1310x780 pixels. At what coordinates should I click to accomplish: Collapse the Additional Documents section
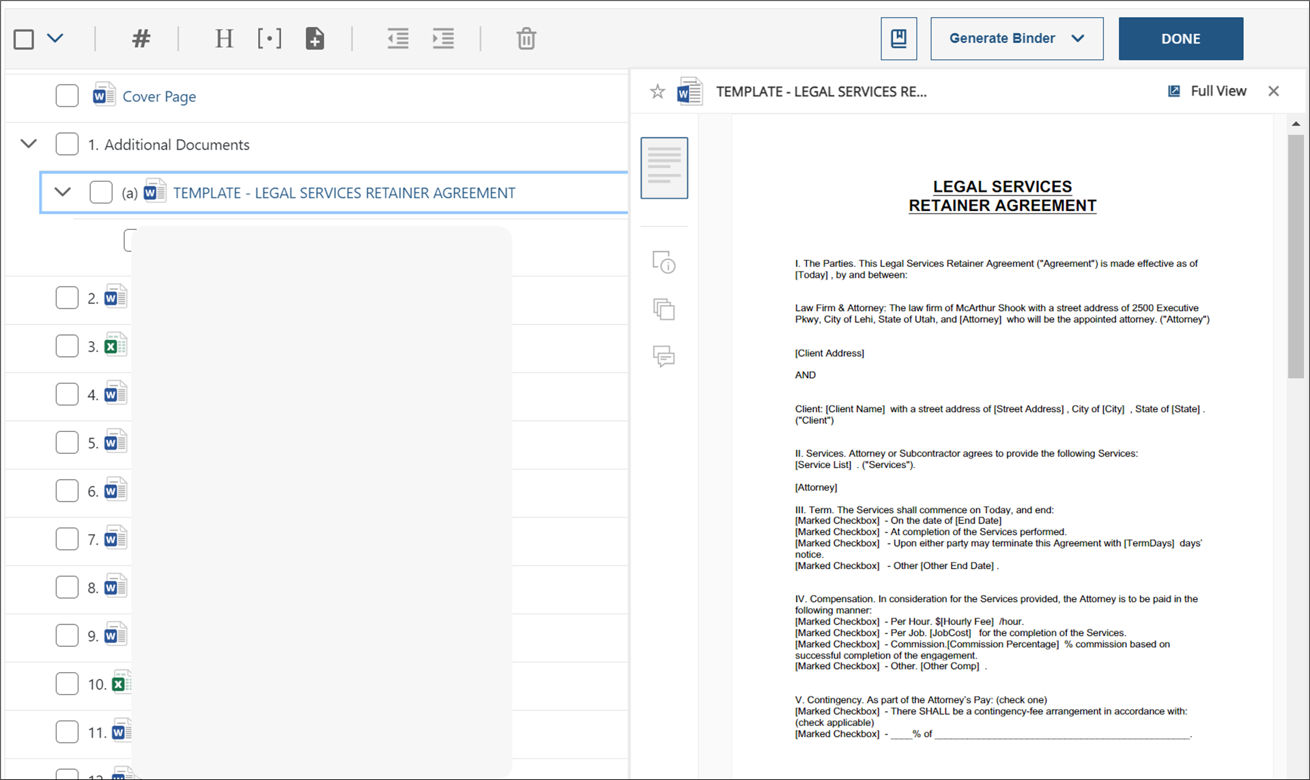29,144
